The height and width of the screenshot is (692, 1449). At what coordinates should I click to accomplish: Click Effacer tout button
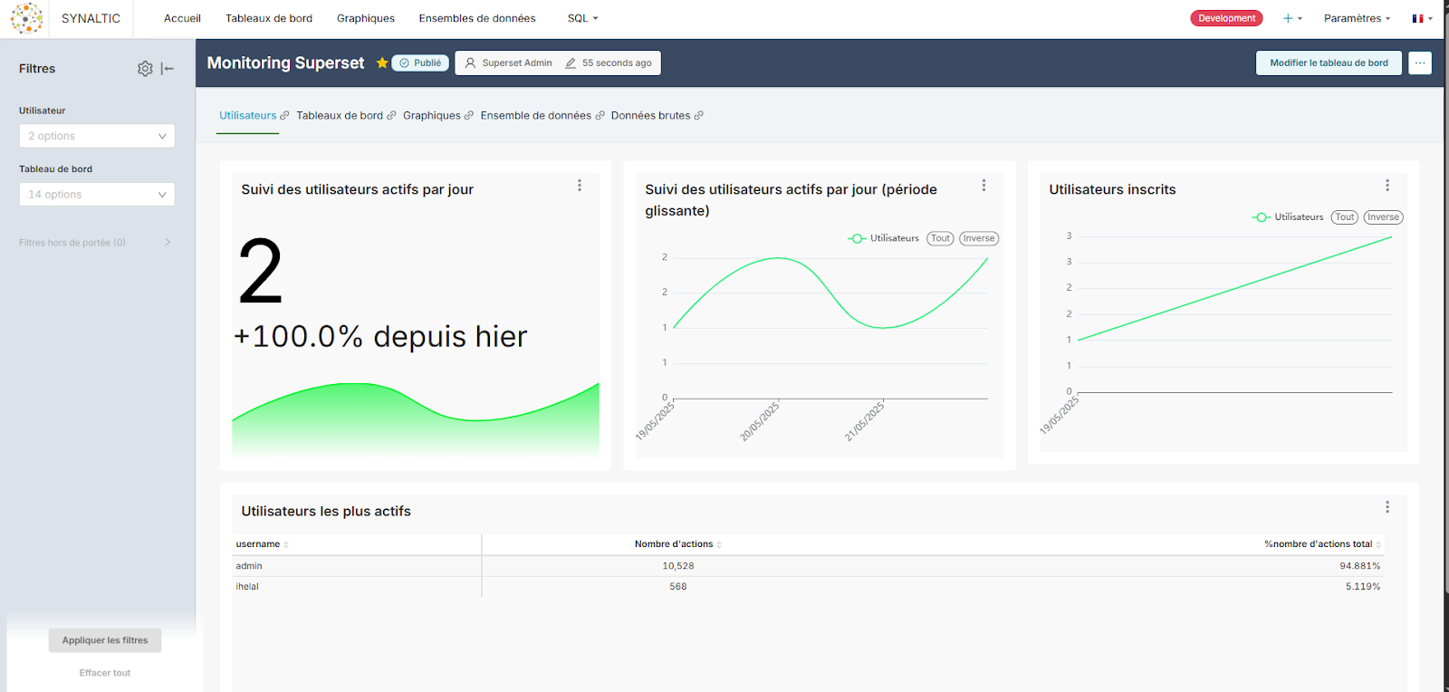click(x=105, y=673)
